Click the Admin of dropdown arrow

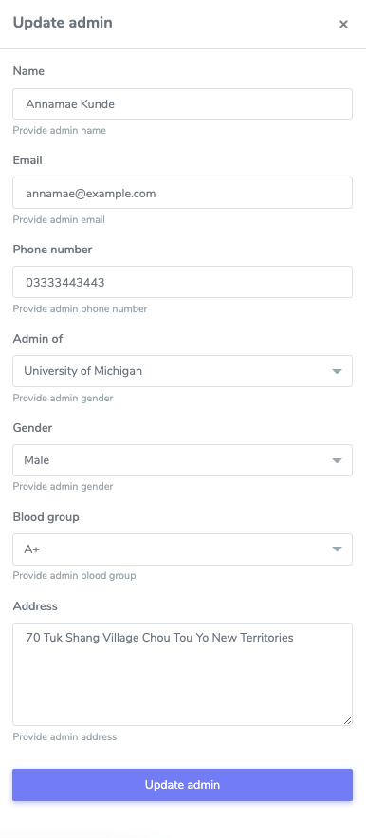(x=337, y=371)
